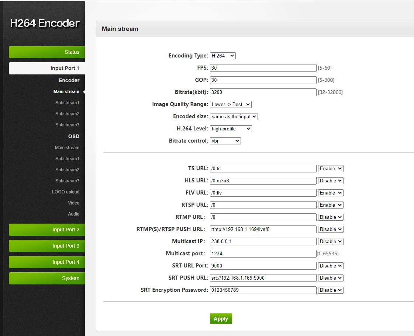This screenshot has width=414, height=336.
Task: Apply the main stream settings
Action: 221,319
